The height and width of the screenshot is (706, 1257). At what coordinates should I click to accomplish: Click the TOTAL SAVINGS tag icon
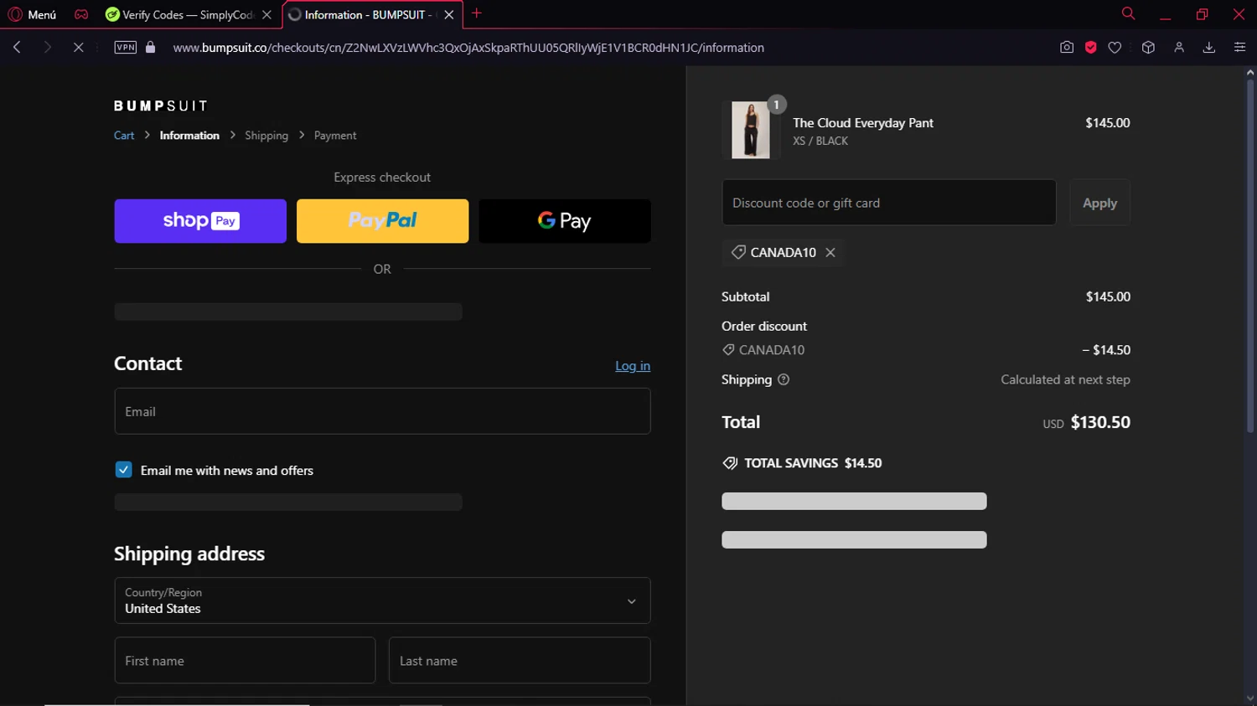(730, 463)
